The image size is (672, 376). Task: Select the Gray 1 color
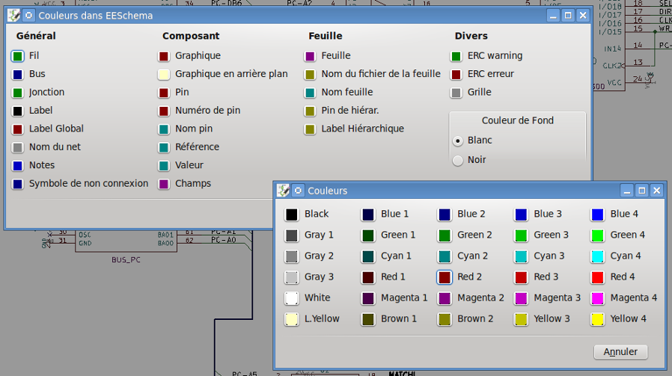(x=291, y=235)
